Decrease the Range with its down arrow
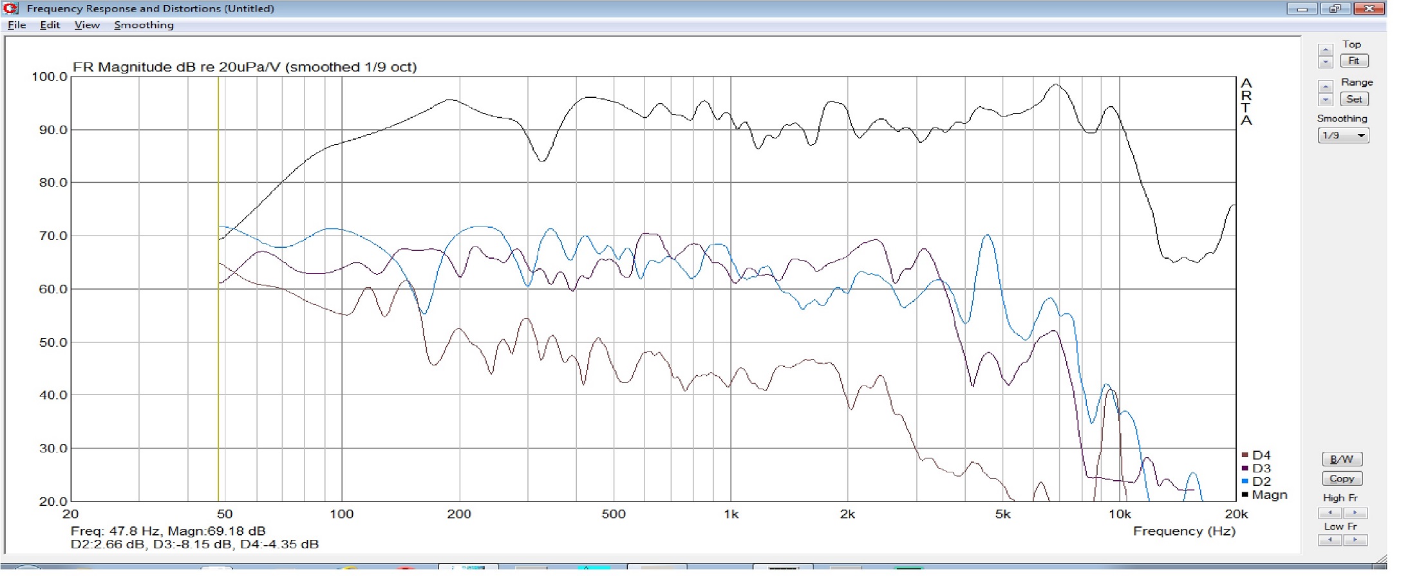This screenshot has height=576, width=1401. pos(1325,100)
